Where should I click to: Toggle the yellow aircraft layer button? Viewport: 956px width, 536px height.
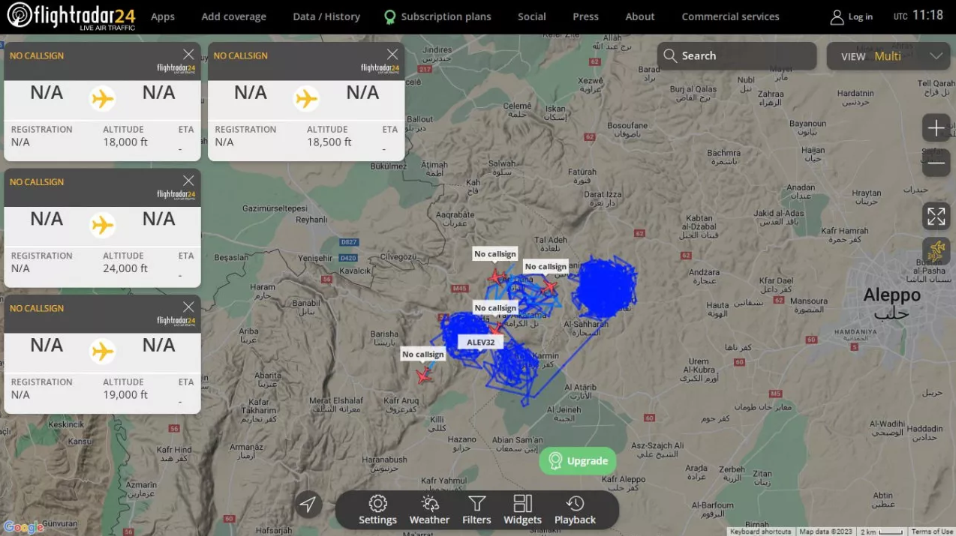coord(936,252)
